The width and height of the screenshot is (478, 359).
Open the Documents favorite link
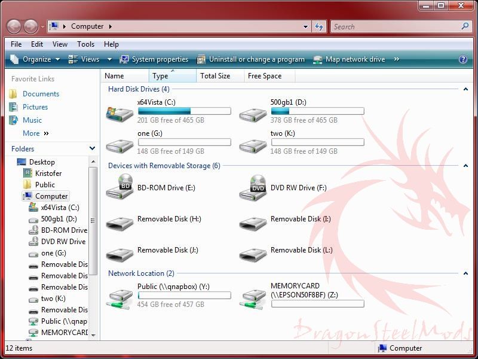tap(41, 94)
